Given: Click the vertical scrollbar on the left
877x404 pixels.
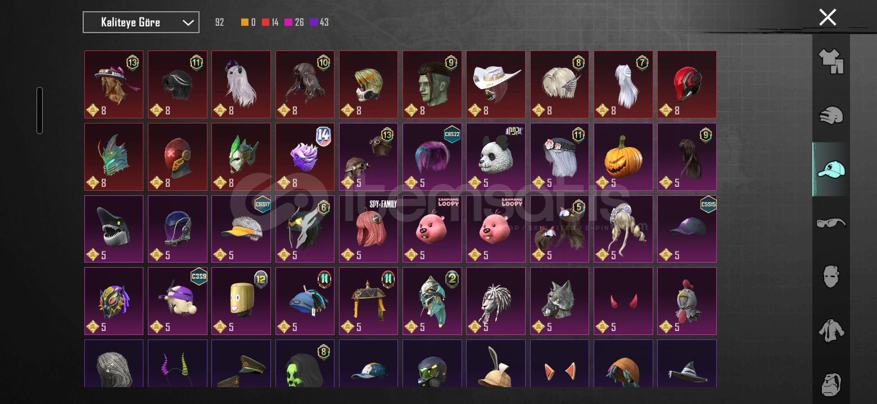Looking at the screenshot, I should click(x=39, y=111).
